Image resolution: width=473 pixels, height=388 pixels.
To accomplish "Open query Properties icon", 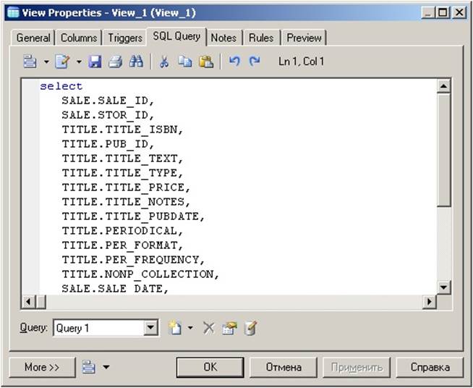I will tap(229, 328).
